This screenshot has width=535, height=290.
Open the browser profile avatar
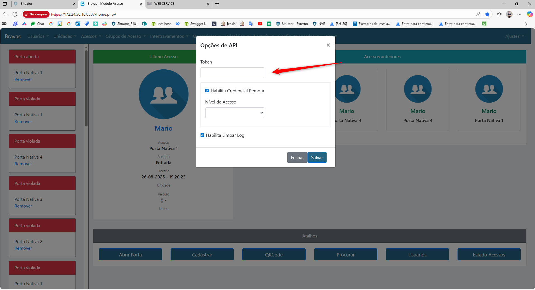coord(509,14)
